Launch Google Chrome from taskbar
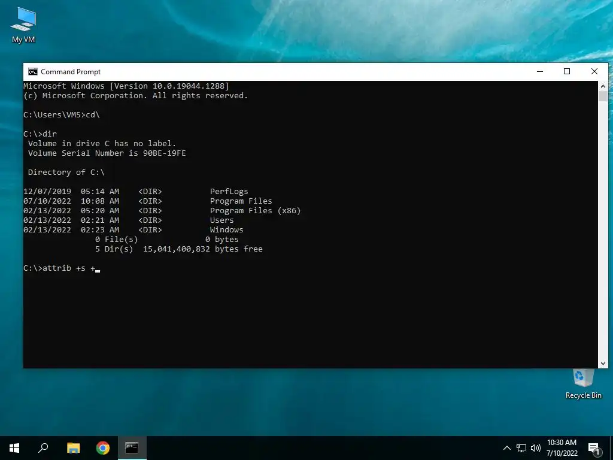Image resolution: width=613 pixels, height=460 pixels. [103, 448]
